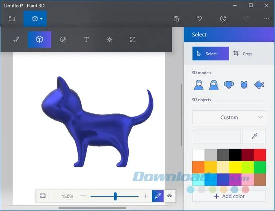
Task: Open the Stickers tool
Action: pyautogui.click(x=63, y=40)
